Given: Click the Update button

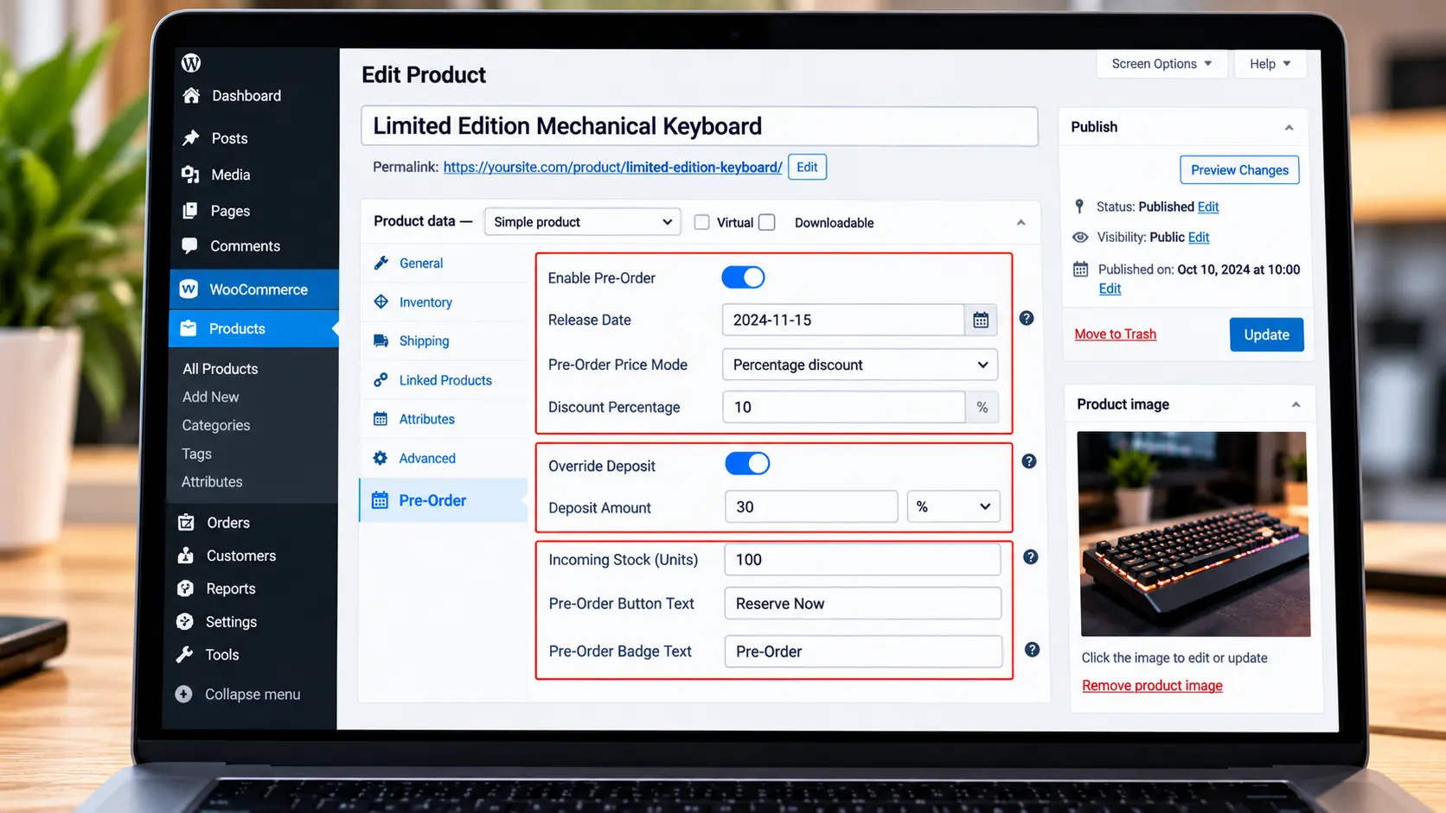Looking at the screenshot, I should (x=1266, y=334).
